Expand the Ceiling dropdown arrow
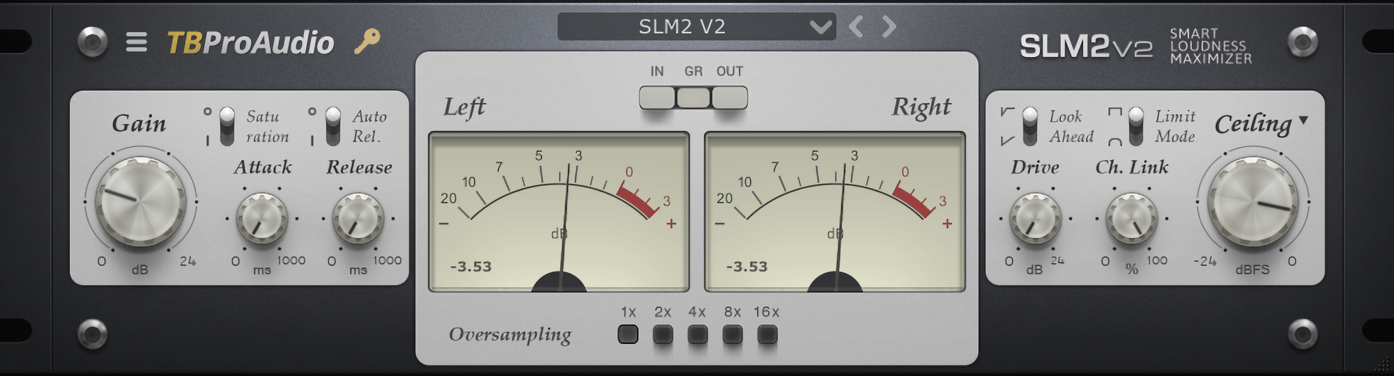Viewport: 1394px width, 376px height. pos(1303,120)
